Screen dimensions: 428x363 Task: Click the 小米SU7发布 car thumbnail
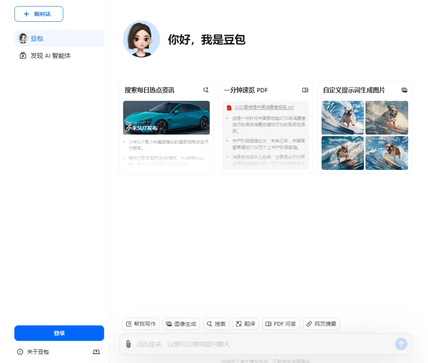pos(166,118)
